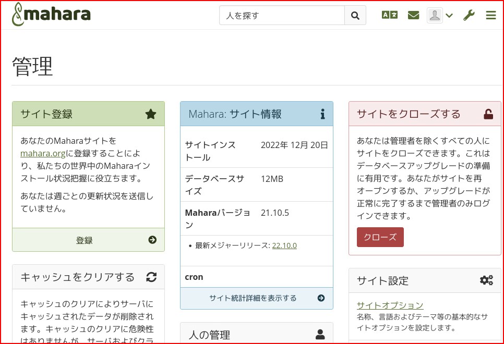Click the arrow icon beside 登録

click(x=152, y=240)
